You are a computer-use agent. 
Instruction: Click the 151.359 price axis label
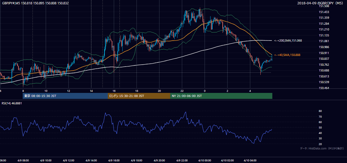click(324, 18)
